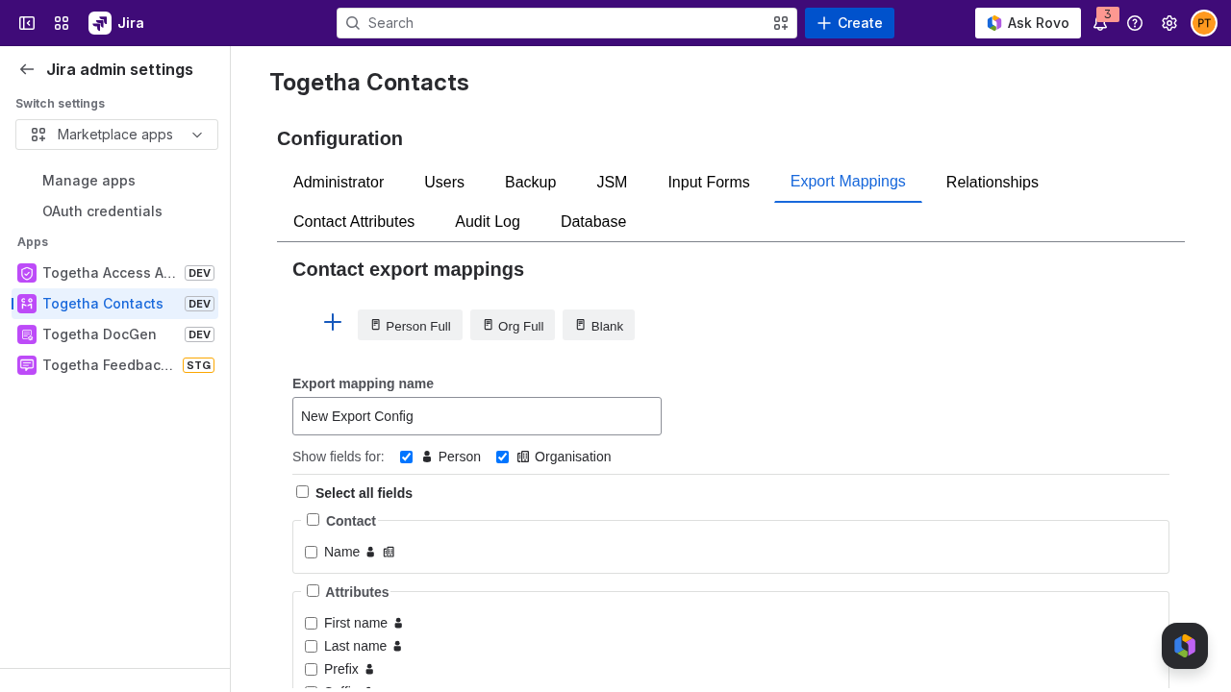Check the Name field checkbox

311,552
